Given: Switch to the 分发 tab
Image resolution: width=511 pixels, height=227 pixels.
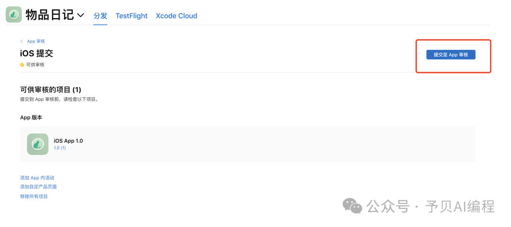Looking at the screenshot, I should pyautogui.click(x=100, y=16).
